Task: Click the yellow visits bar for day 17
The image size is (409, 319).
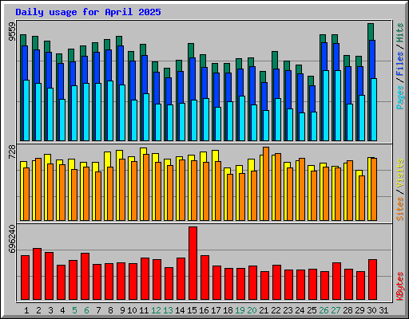Action: (215, 156)
